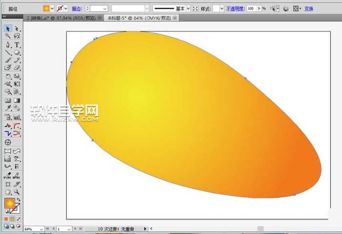Swap fill and stroke colors
This screenshot has height=234, width=342.
pos(19,200)
